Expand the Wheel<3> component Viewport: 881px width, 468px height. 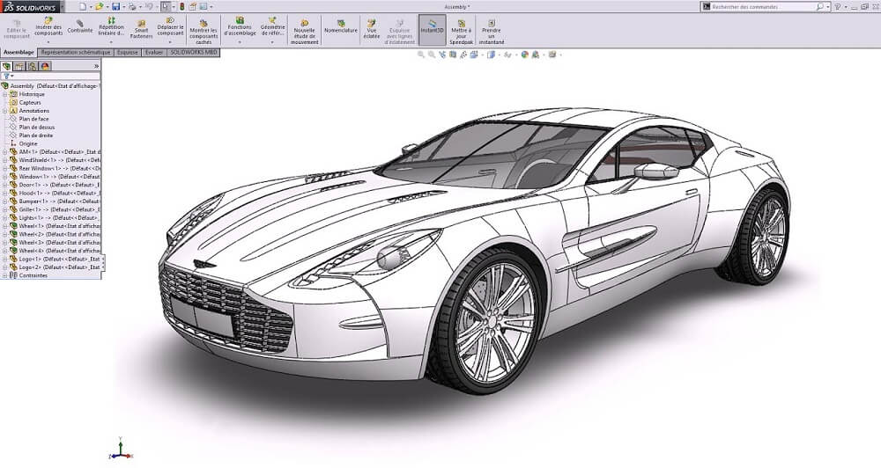pos(5,243)
